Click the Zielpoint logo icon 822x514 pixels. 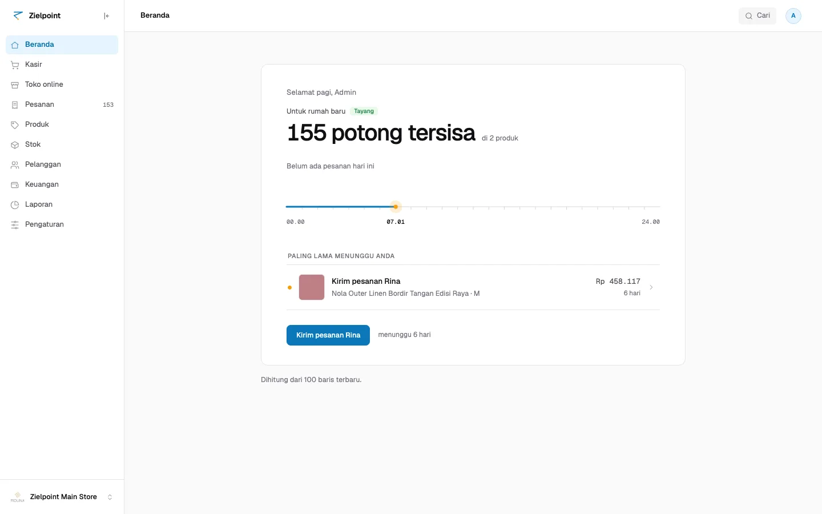pos(18,15)
